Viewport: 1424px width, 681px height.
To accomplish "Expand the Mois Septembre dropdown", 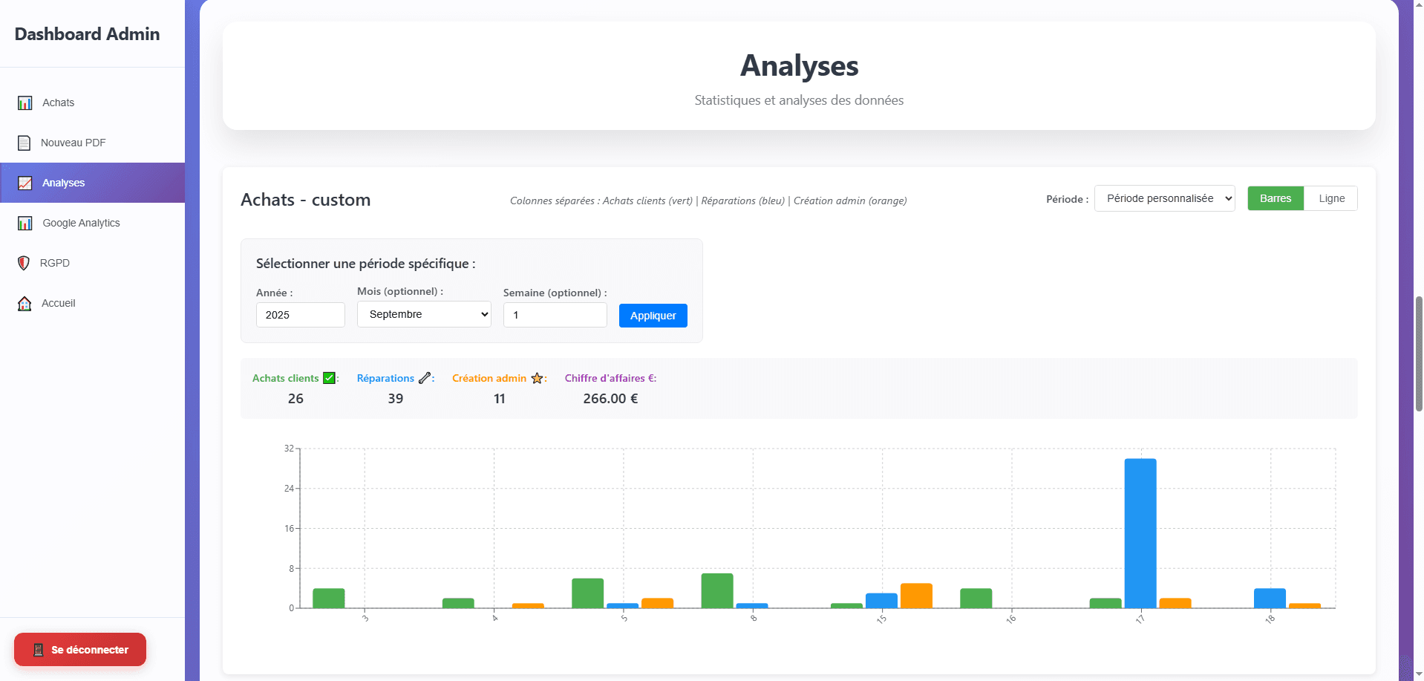I will coord(424,314).
